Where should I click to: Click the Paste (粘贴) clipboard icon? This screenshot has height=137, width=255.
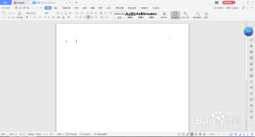4,14
